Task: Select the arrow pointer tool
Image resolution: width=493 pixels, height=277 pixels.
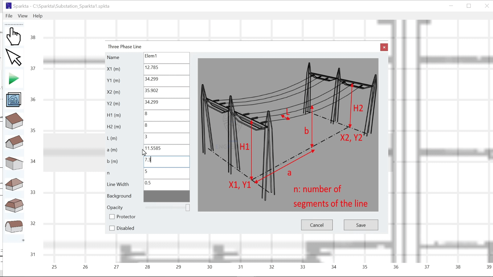Action: click(14, 58)
